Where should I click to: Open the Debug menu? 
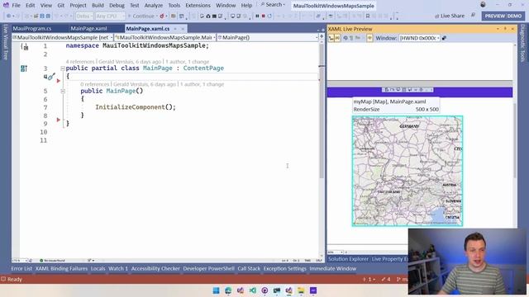tap(117, 6)
